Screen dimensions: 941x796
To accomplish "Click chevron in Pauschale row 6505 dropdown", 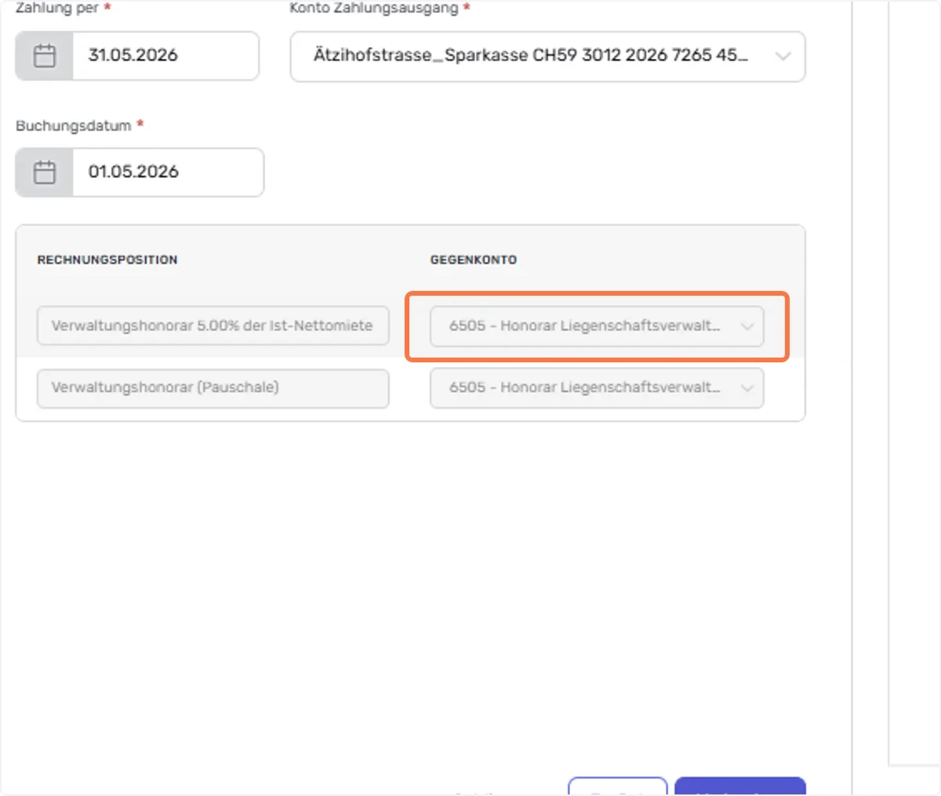I will click(747, 388).
